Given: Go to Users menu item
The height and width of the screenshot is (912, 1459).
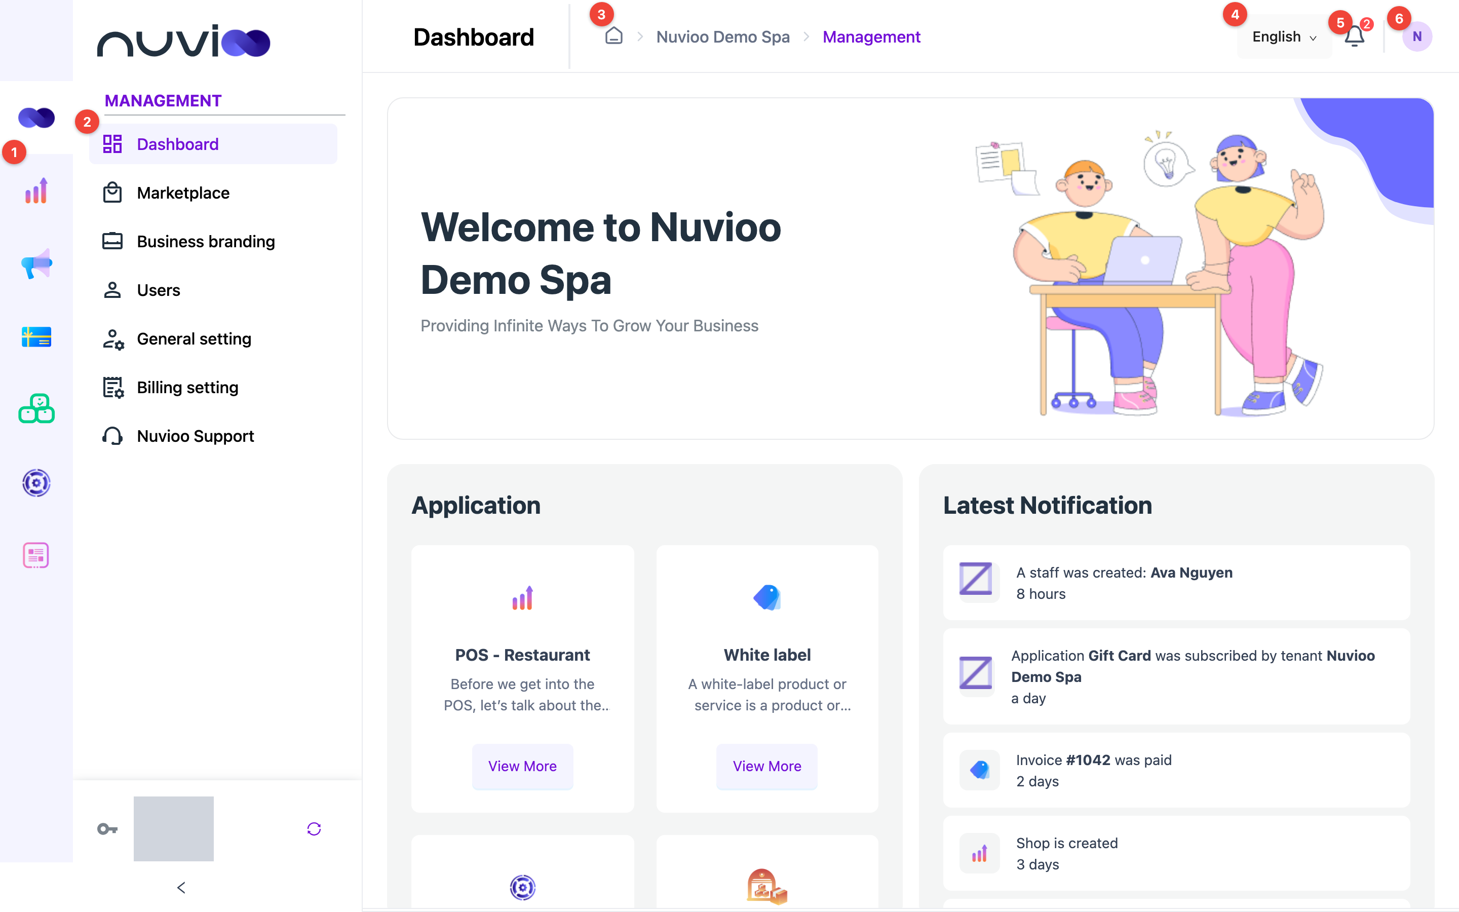Looking at the screenshot, I should (x=213, y=290).
